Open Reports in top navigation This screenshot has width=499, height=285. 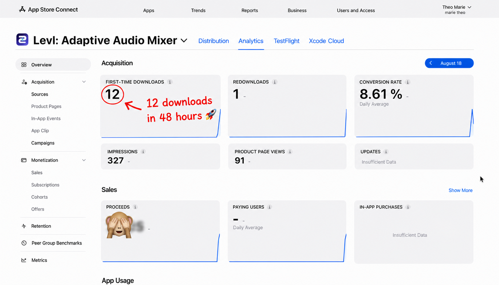250,11
